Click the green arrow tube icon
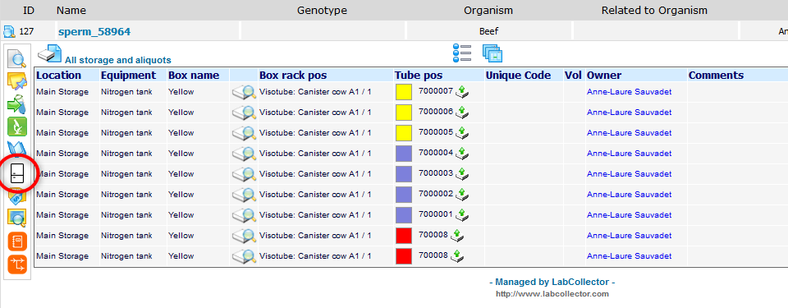 (x=17, y=104)
